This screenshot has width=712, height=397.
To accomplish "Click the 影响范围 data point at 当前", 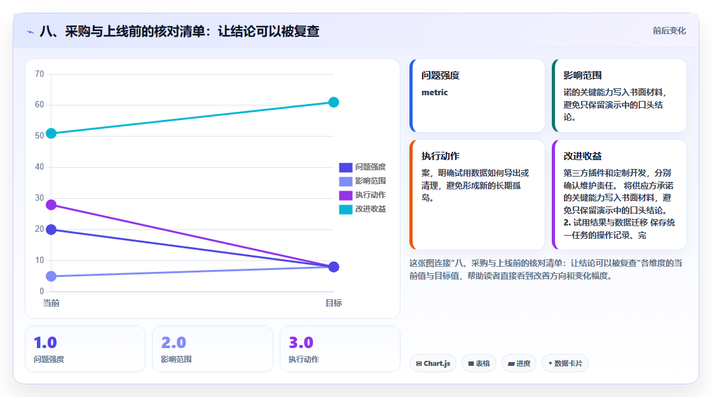I will (x=51, y=276).
